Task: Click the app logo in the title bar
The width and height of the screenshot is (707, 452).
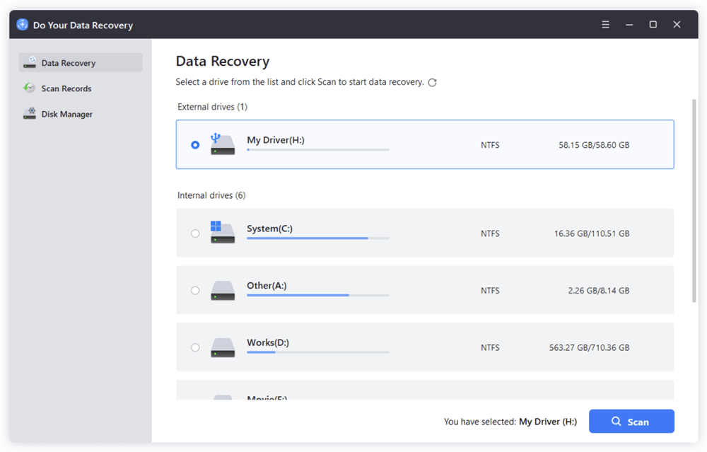Action: pos(22,24)
